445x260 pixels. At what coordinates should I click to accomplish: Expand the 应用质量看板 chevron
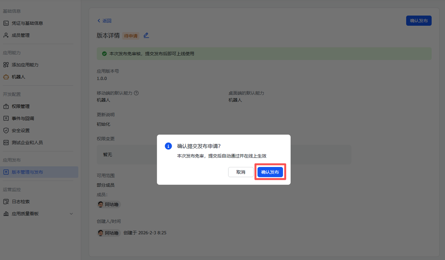[71, 214]
